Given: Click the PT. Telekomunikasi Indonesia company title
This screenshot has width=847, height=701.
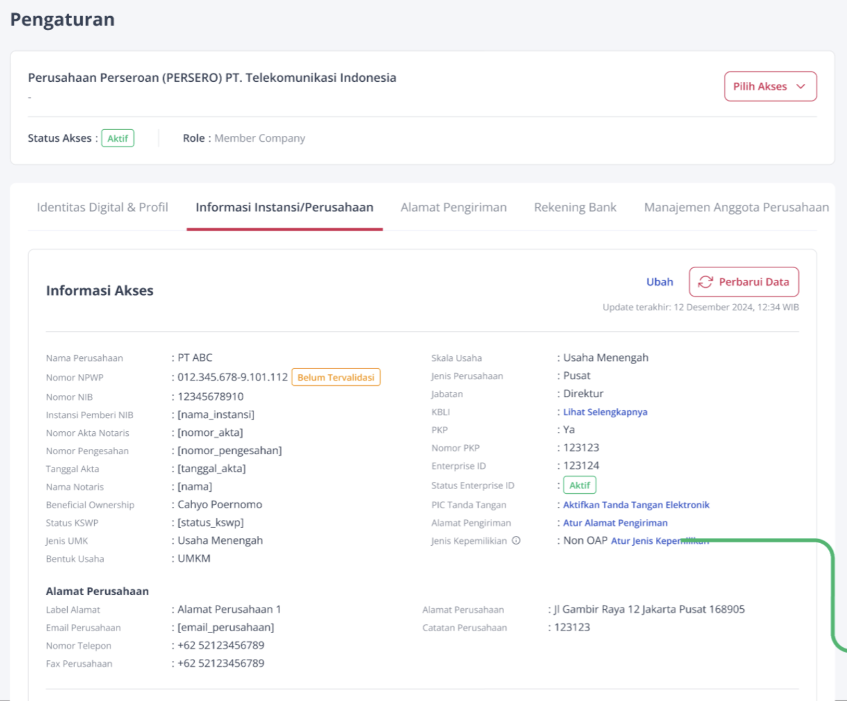Looking at the screenshot, I should (212, 78).
